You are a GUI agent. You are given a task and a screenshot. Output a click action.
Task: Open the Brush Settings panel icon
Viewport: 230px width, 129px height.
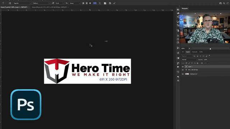point(178,22)
